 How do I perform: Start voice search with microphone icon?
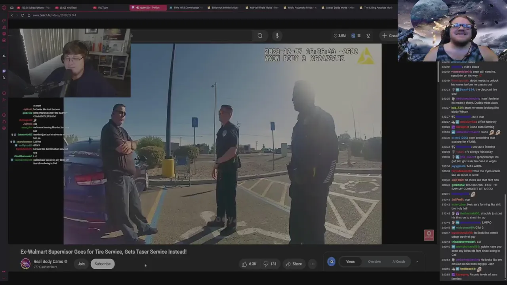(x=277, y=36)
